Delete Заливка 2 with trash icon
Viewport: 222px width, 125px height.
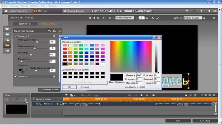point(54,36)
